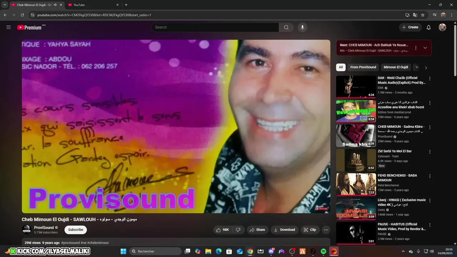457x257 pixels.
Task: Open options for Azzedine ana kheiri video
Action: pos(430,103)
